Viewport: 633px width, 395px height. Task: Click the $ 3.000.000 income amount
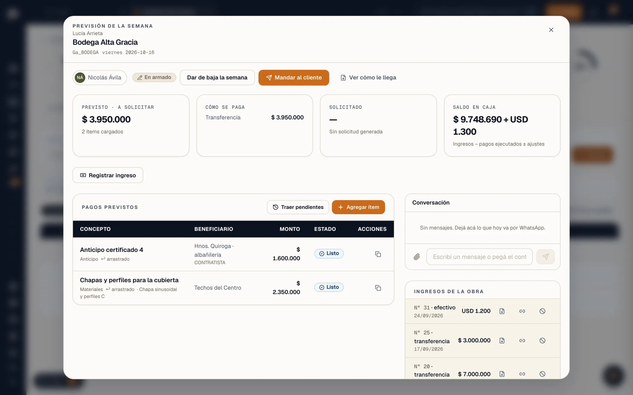(x=474, y=340)
